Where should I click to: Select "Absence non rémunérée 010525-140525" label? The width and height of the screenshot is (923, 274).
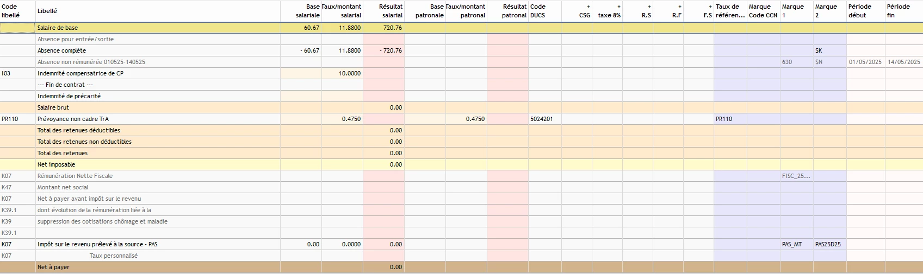[91, 62]
